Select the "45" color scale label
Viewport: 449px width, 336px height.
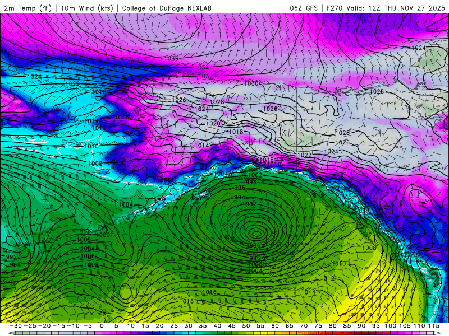point(232,326)
